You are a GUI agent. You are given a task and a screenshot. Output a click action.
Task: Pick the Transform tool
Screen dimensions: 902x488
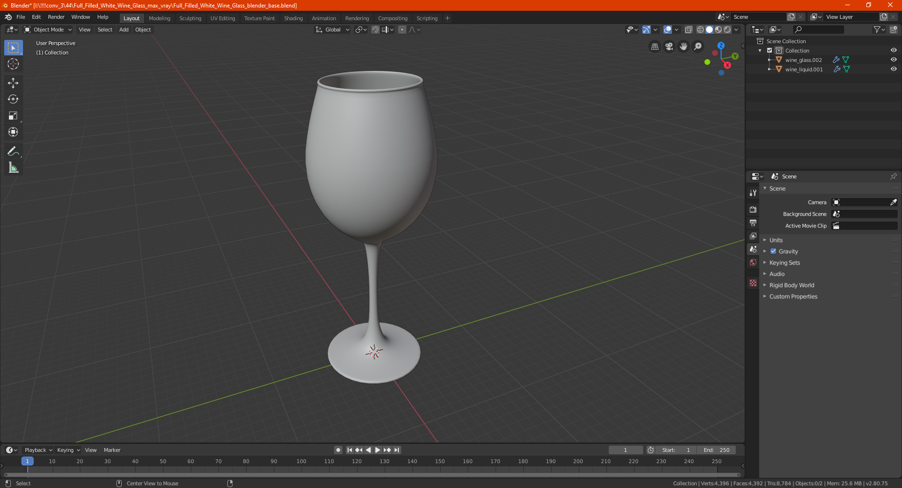tap(13, 132)
